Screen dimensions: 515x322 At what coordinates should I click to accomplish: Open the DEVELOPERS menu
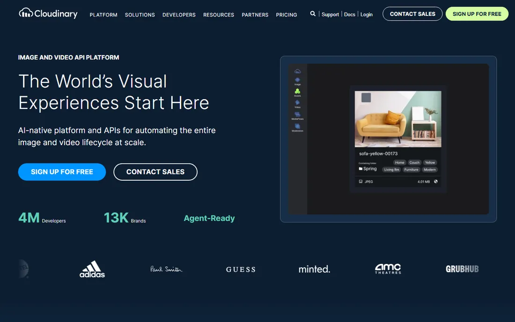point(179,15)
